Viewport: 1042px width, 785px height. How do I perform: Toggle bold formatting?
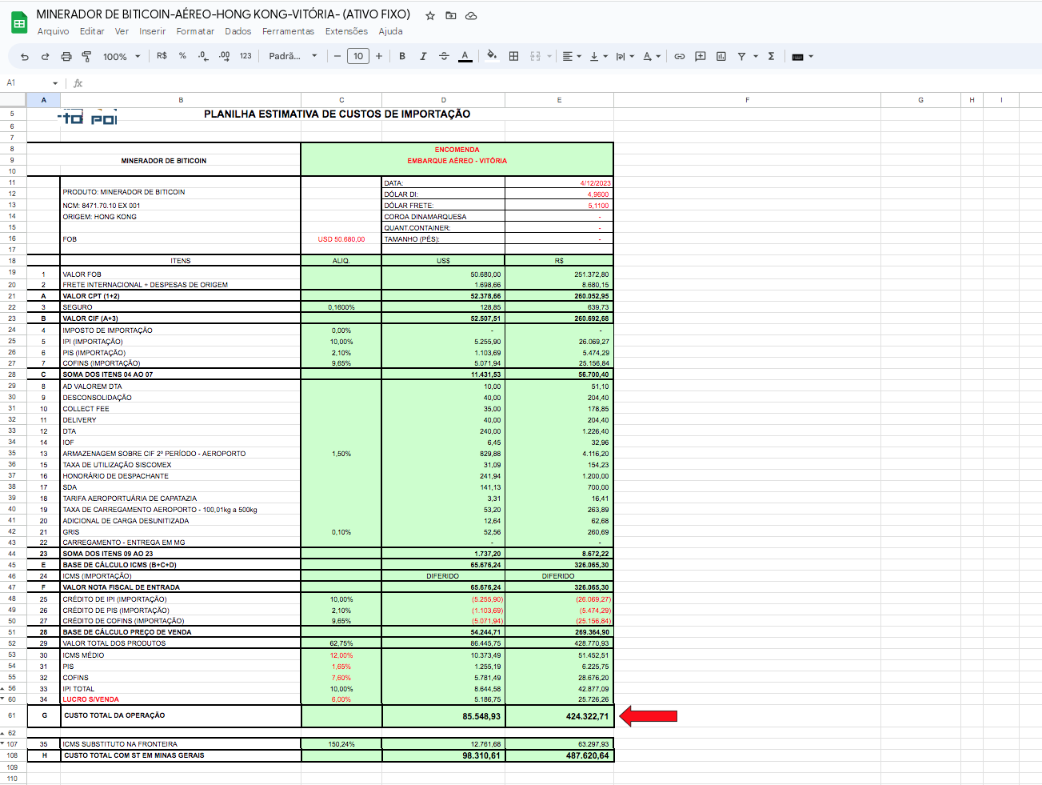(402, 56)
